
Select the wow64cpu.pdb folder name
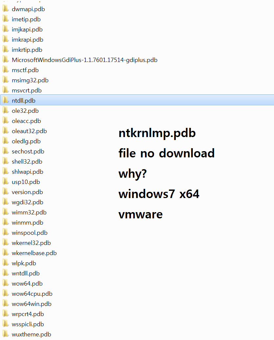32,294
